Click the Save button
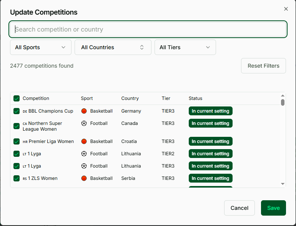296x226 pixels. coord(273,208)
